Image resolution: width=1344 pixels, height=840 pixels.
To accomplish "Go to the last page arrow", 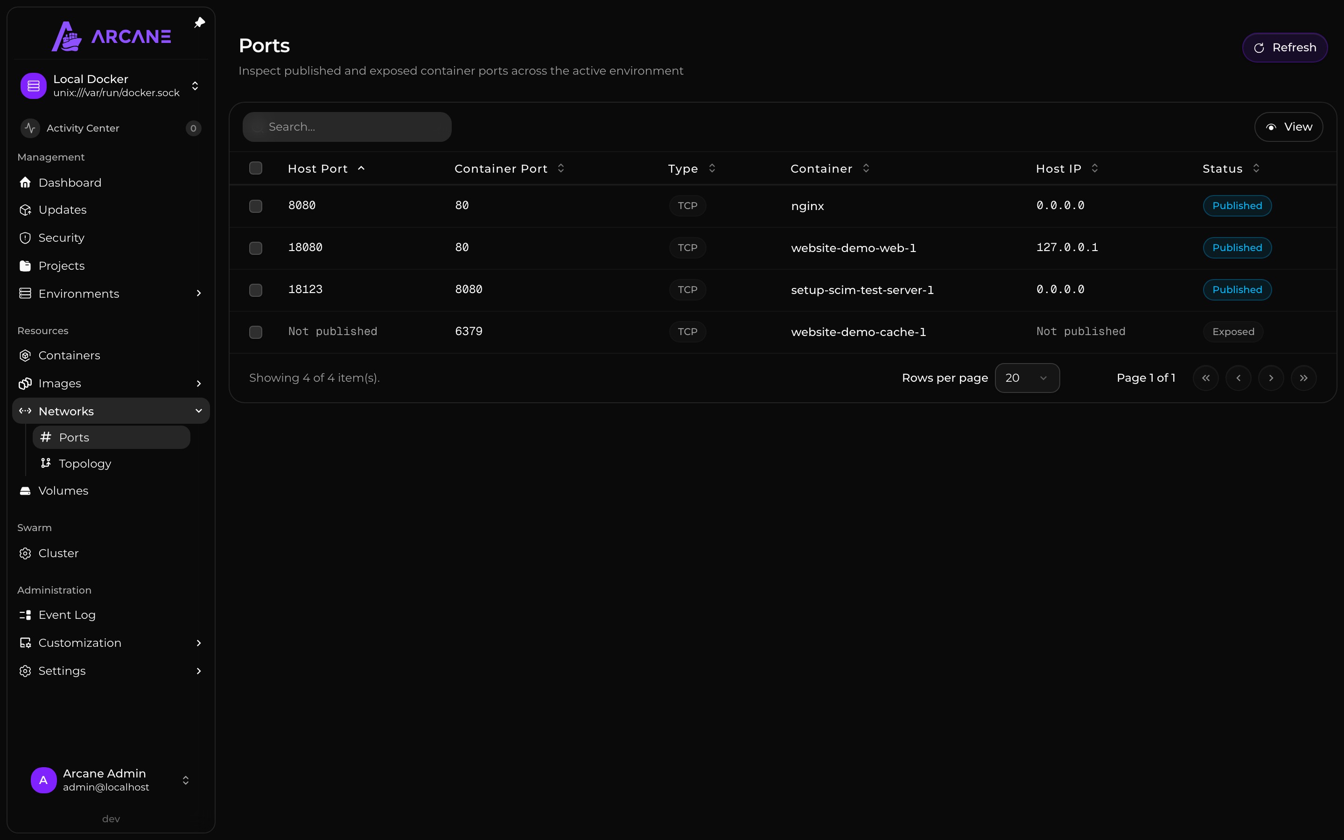I will 1303,378.
